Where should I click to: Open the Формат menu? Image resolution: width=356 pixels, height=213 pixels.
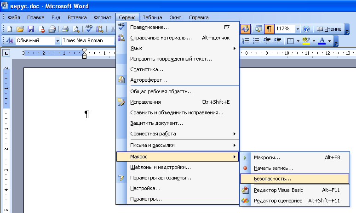click(103, 17)
